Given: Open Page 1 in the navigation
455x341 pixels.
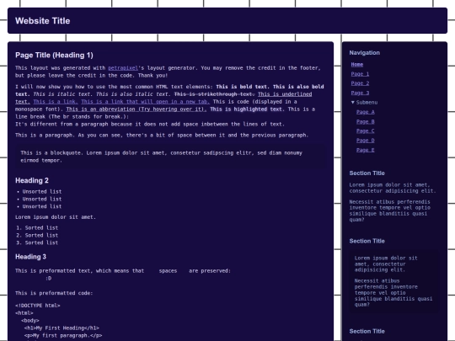Looking at the screenshot, I should pos(360,74).
